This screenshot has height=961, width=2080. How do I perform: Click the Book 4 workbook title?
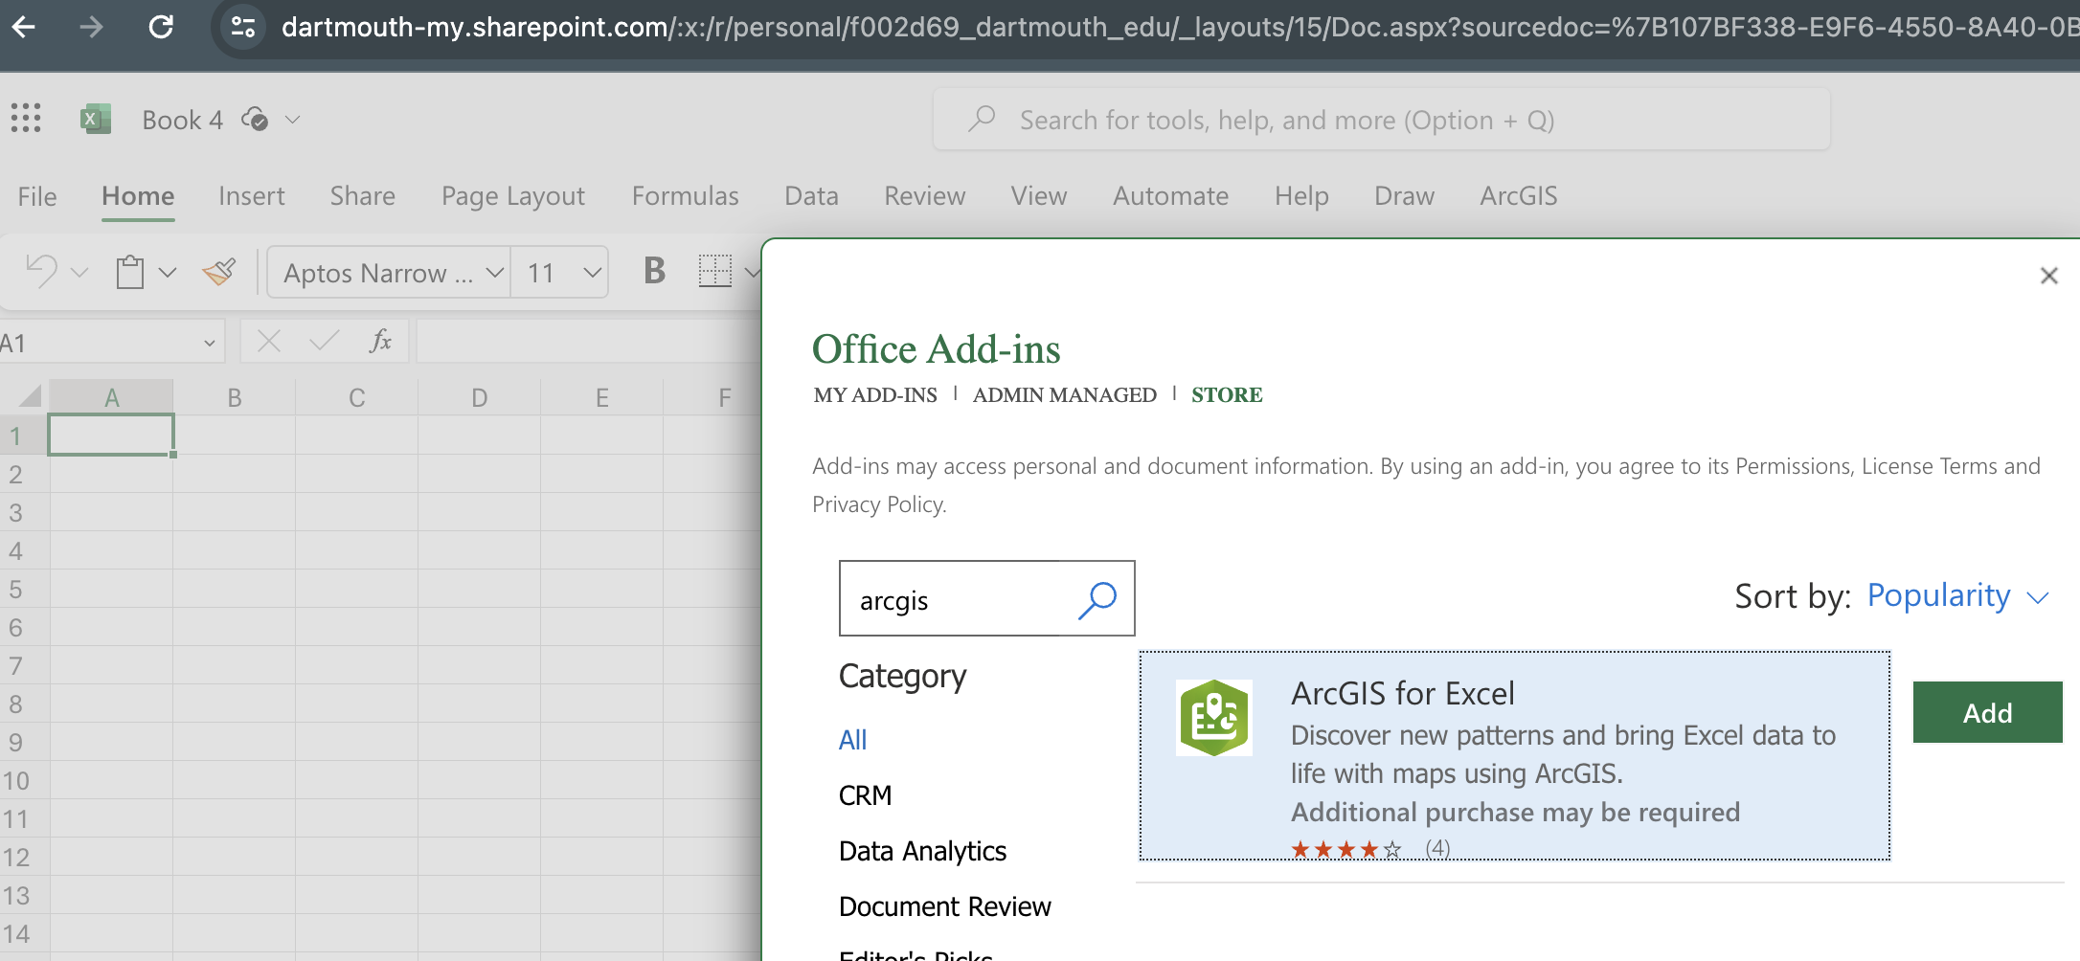coord(183,120)
